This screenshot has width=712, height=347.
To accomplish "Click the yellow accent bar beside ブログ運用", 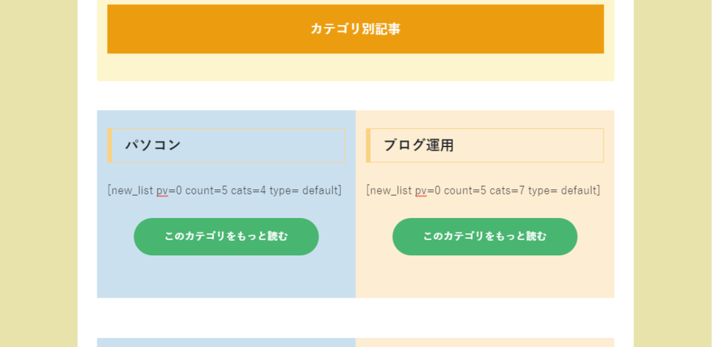I will 369,146.
